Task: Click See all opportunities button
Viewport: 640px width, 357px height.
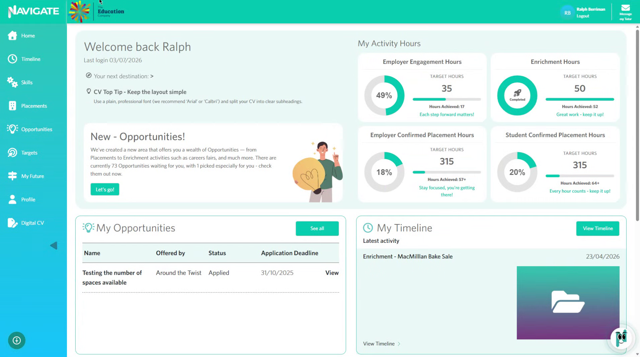Action: [317, 228]
